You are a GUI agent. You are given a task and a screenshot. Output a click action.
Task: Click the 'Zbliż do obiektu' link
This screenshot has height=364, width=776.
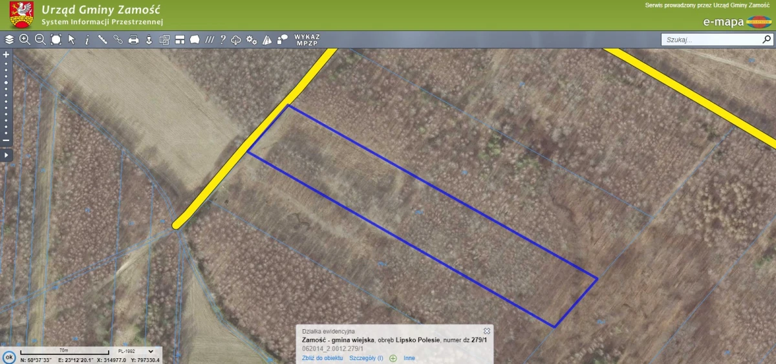click(322, 358)
